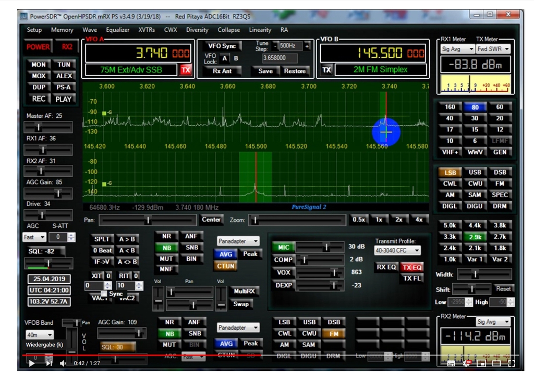The width and height of the screenshot is (534, 376).
Task: Toggle the ALEX button
Action: click(64, 76)
